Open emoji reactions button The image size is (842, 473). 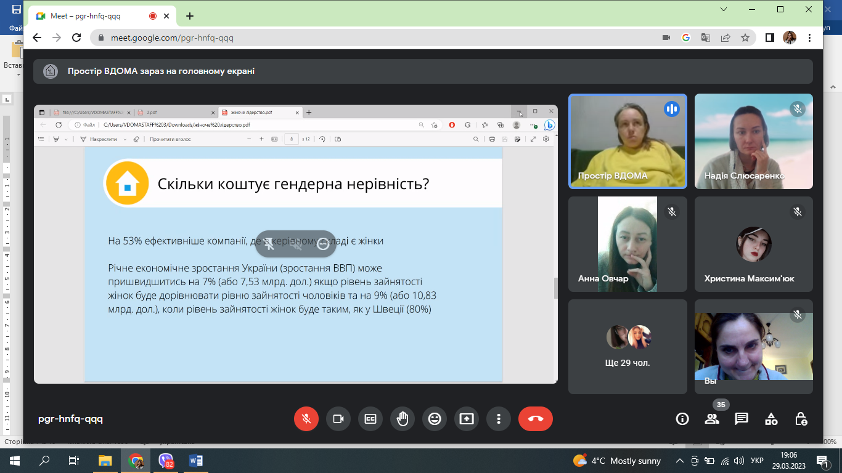click(x=435, y=419)
